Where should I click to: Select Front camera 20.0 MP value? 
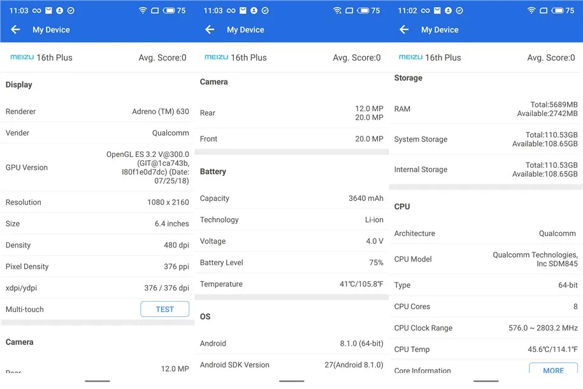(369, 139)
